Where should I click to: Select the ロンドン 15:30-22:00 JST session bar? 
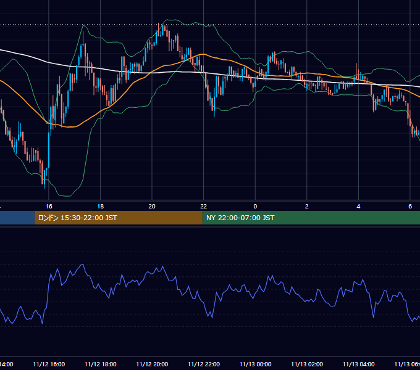tap(119, 218)
